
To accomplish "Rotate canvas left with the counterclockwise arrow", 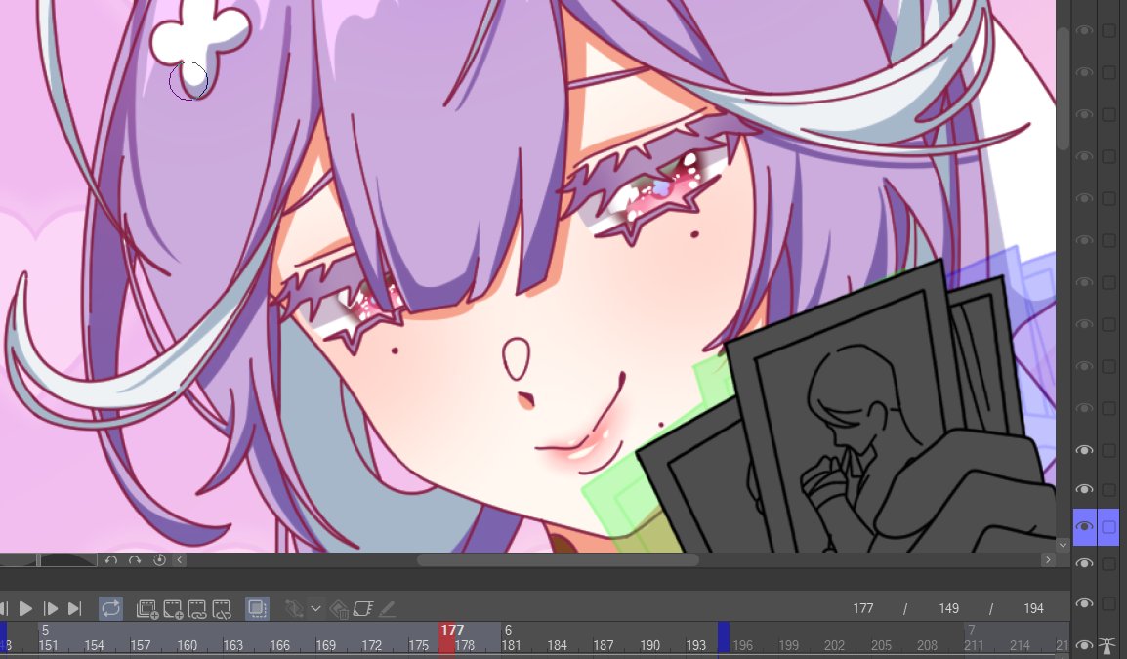I will point(111,559).
